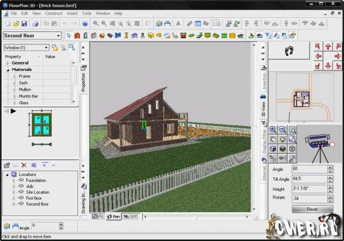Image resolution: width=344 pixels, height=241 pixels.
Task: Click the fireplace tool icon
Action: 183,36
